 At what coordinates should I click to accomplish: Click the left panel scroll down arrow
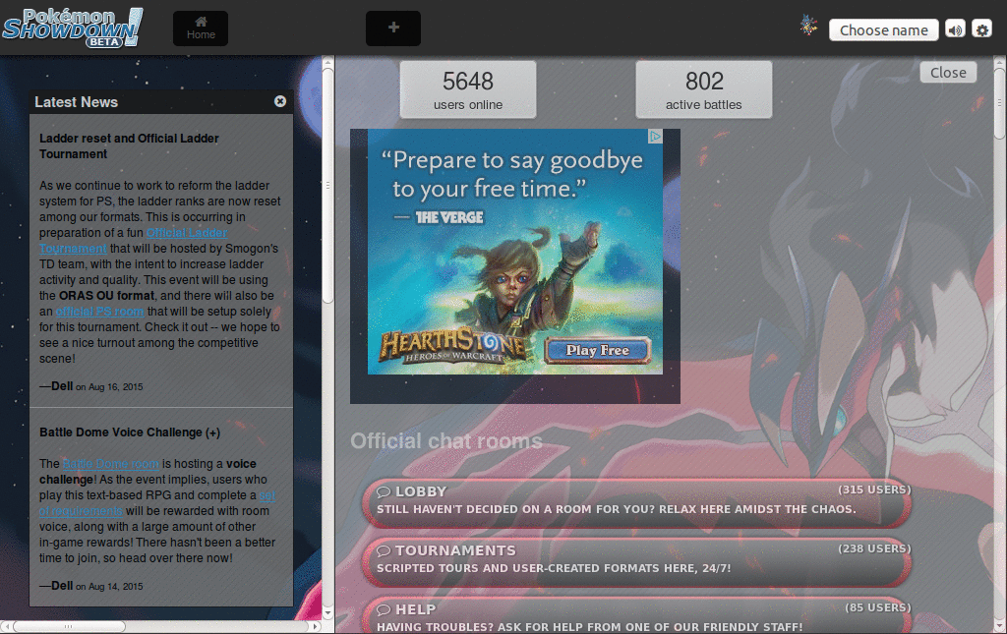tap(327, 613)
